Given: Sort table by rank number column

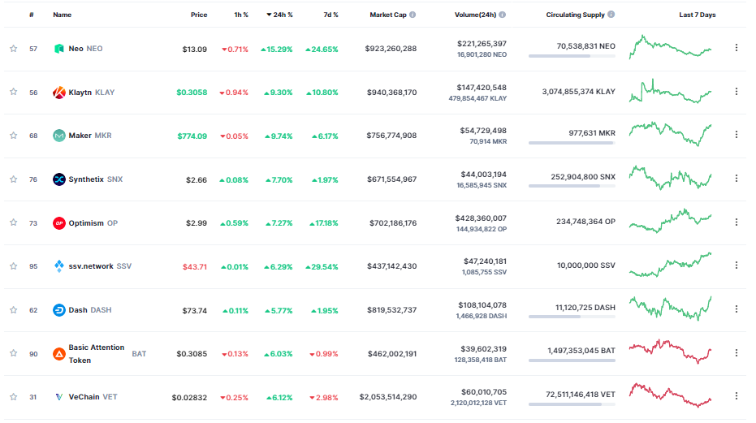Looking at the screenshot, I should pyautogui.click(x=32, y=15).
